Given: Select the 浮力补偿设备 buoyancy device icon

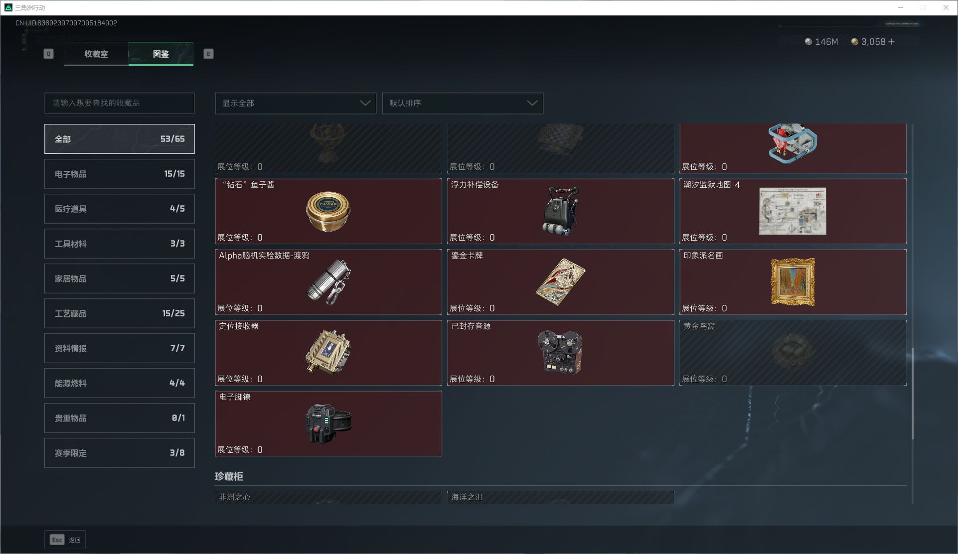Looking at the screenshot, I should [x=561, y=211].
